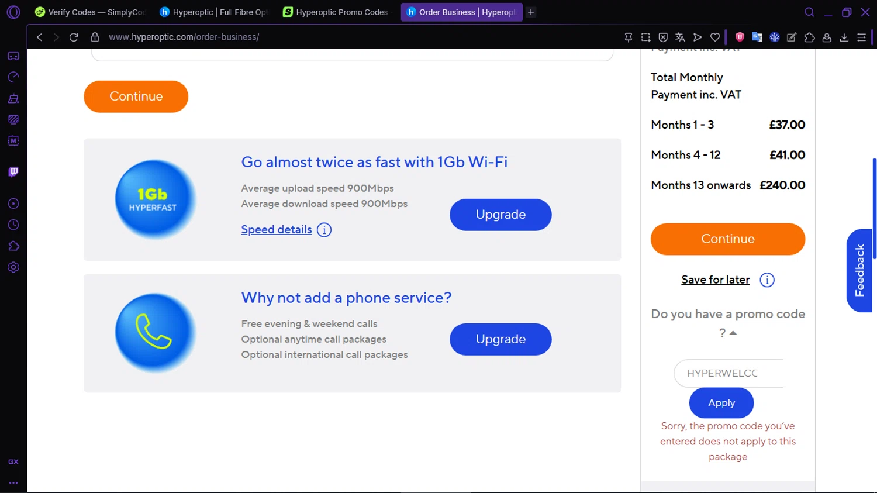Open GX Control speedometer panel
Image resolution: width=877 pixels, height=493 pixels.
(13, 77)
